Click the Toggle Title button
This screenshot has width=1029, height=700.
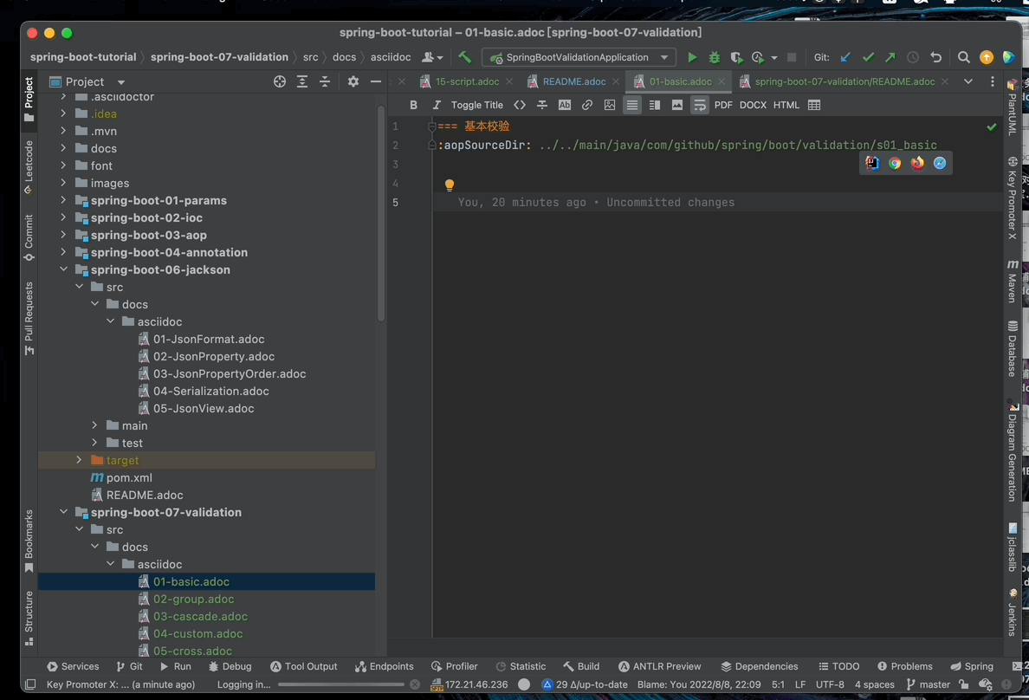[x=476, y=105]
